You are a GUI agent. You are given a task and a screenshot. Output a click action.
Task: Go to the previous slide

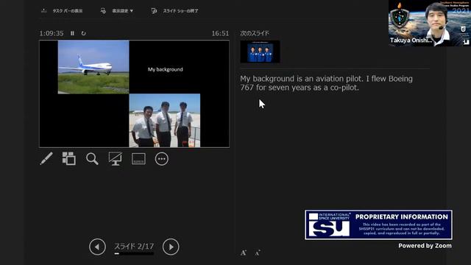coord(97,247)
